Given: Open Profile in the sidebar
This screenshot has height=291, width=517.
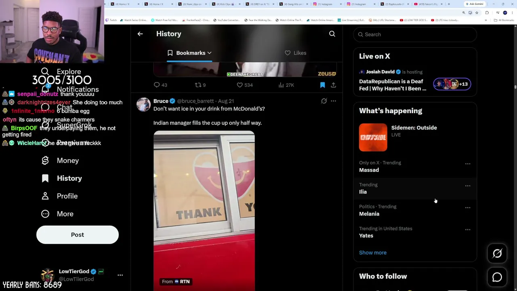Looking at the screenshot, I should (x=59, y=196).
